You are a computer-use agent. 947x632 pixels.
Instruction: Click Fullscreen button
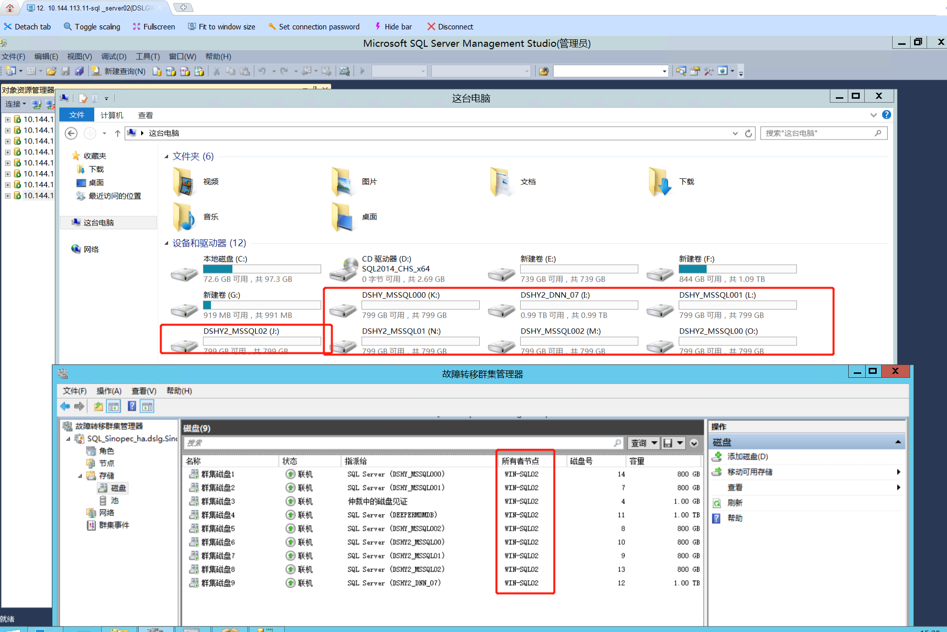[x=154, y=27]
